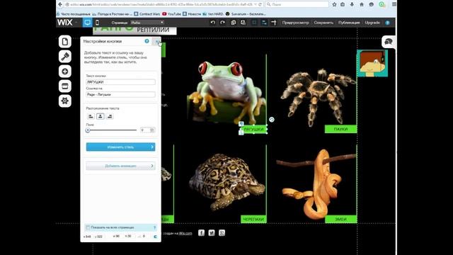Align button text to the center
The height and width of the screenshot is (255, 453).
click(x=101, y=116)
